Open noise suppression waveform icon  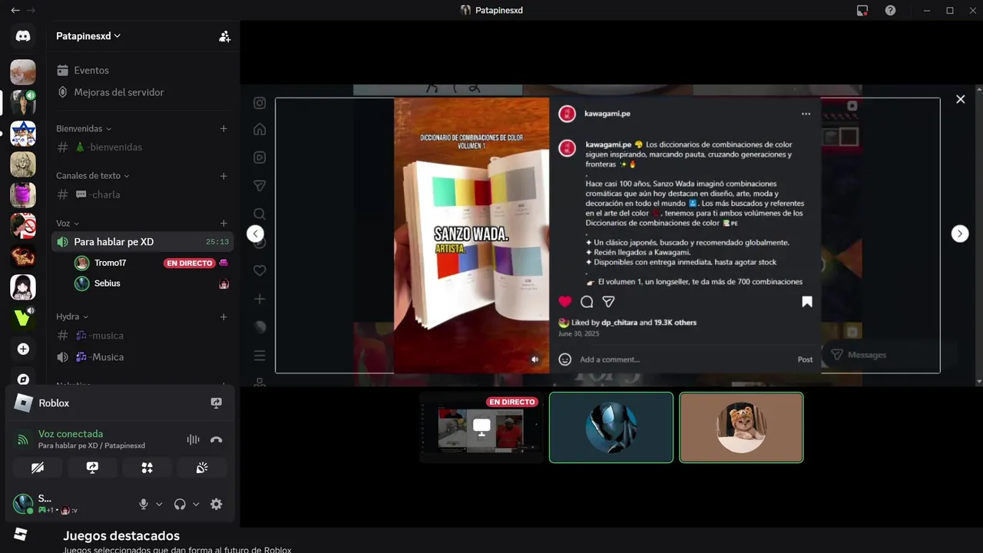193,440
